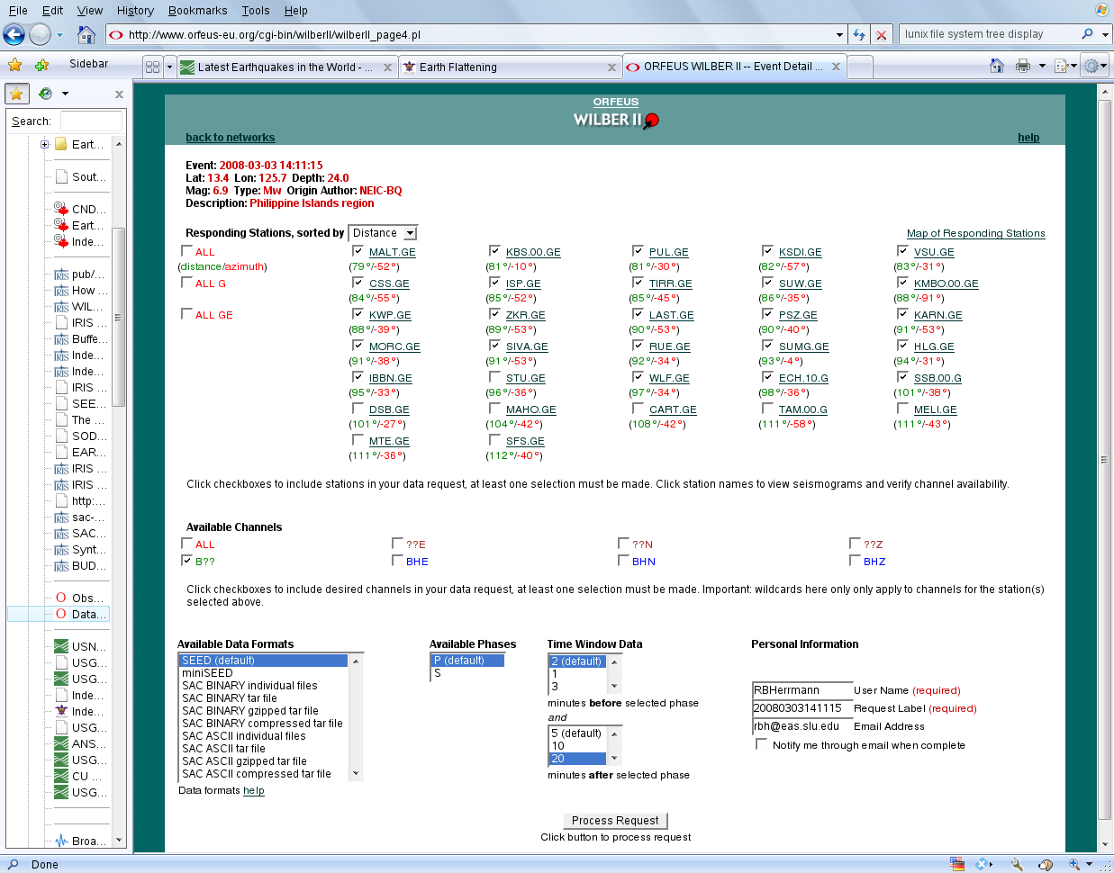The width and height of the screenshot is (1114, 873).
Task: Open the 'pub/...' IRIS bookmark
Action: 81,274
